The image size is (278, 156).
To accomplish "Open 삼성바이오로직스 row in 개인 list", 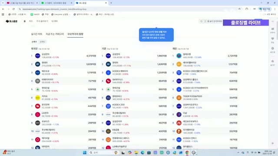I will point(205,106).
